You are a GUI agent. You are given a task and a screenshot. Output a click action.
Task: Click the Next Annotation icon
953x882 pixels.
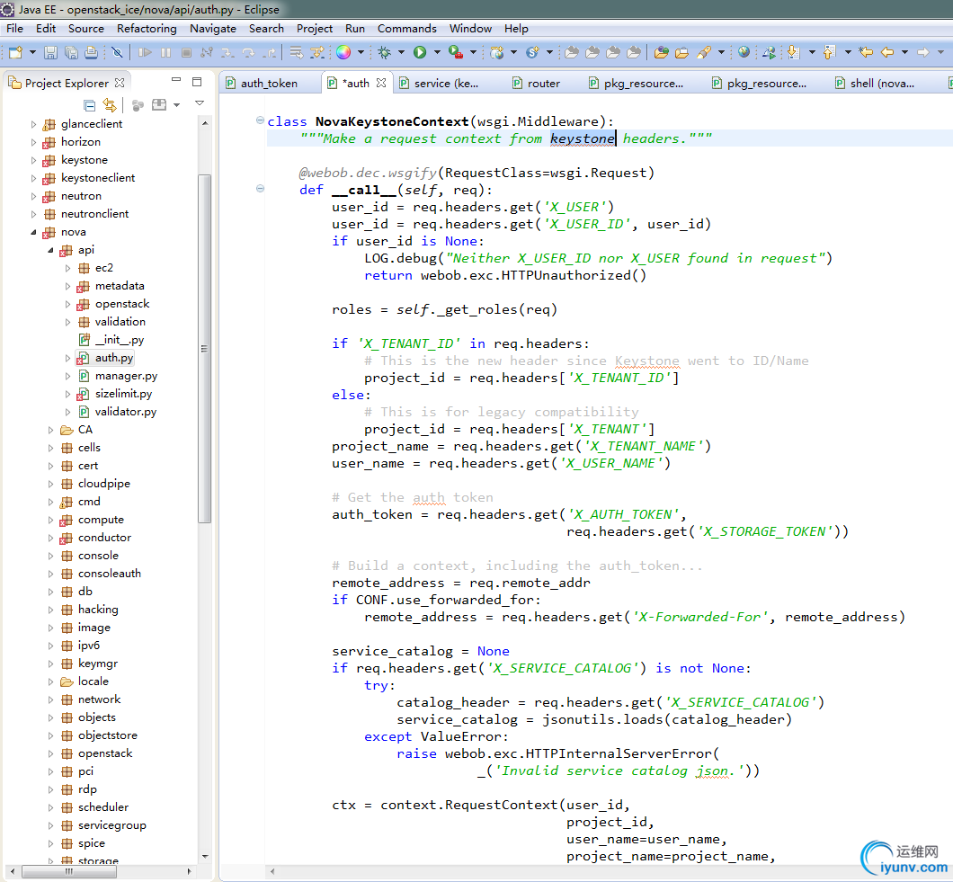click(793, 52)
